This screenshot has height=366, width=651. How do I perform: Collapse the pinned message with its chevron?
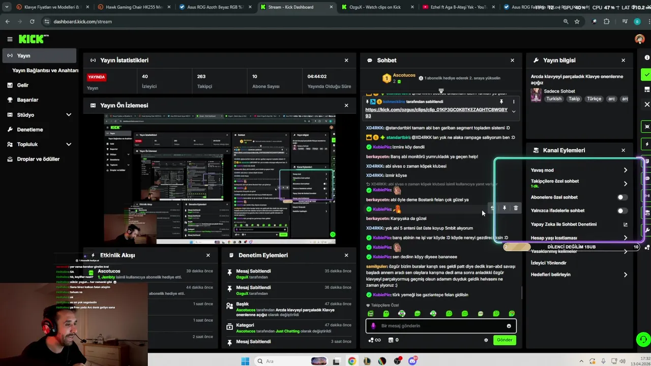(514, 112)
